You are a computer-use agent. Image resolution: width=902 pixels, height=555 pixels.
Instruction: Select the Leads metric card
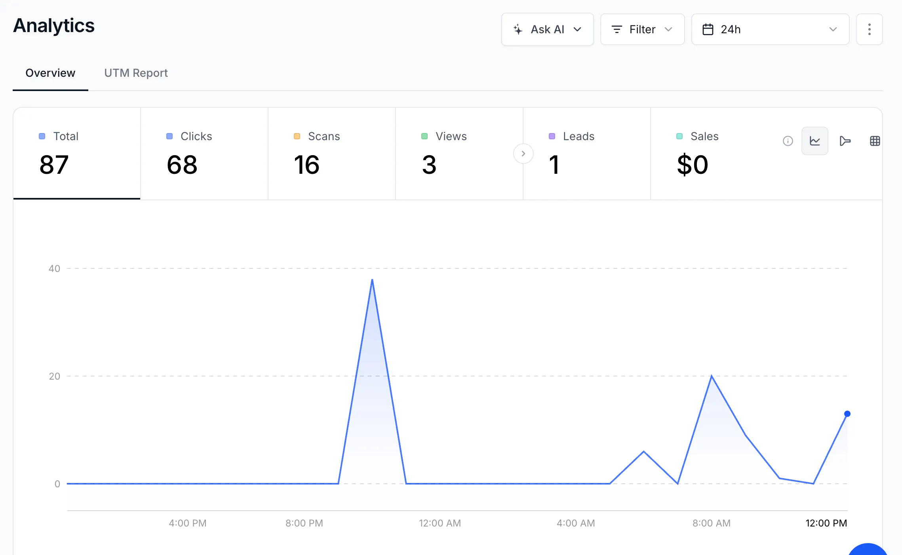(x=587, y=154)
